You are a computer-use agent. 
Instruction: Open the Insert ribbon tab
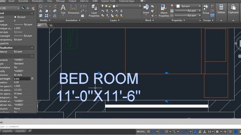(11, 1)
